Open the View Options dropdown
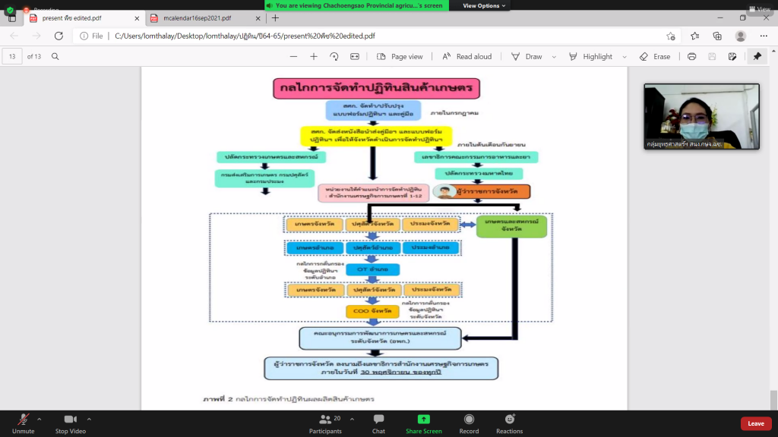This screenshot has width=778, height=437. 484,5
